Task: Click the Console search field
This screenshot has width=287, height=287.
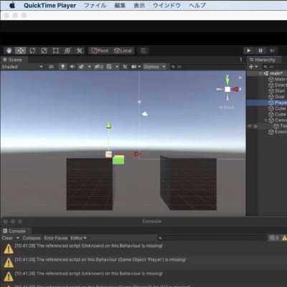Action: [x=212, y=238]
